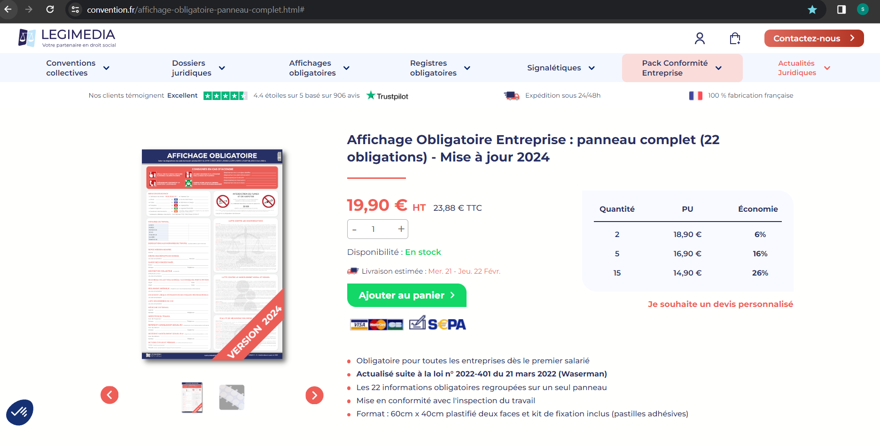
Task: Click the Legimedia logo
Action: tap(67, 38)
